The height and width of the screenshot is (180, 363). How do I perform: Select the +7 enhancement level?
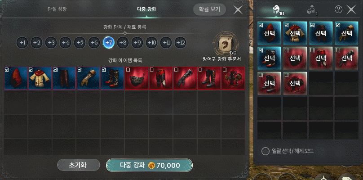coord(109,43)
